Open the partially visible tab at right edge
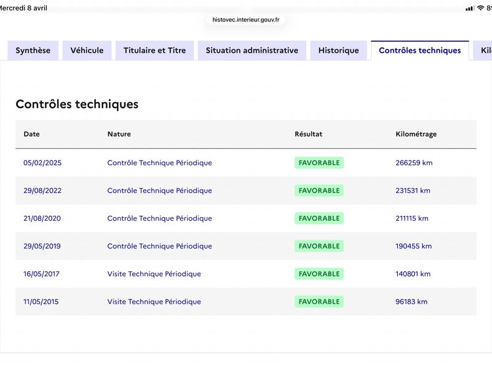 (483, 50)
